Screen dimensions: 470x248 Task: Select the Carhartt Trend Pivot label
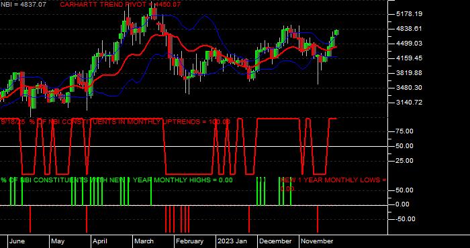click(120, 5)
